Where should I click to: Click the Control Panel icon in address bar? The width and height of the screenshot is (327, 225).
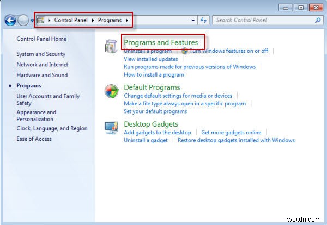pyautogui.click(x=40, y=20)
